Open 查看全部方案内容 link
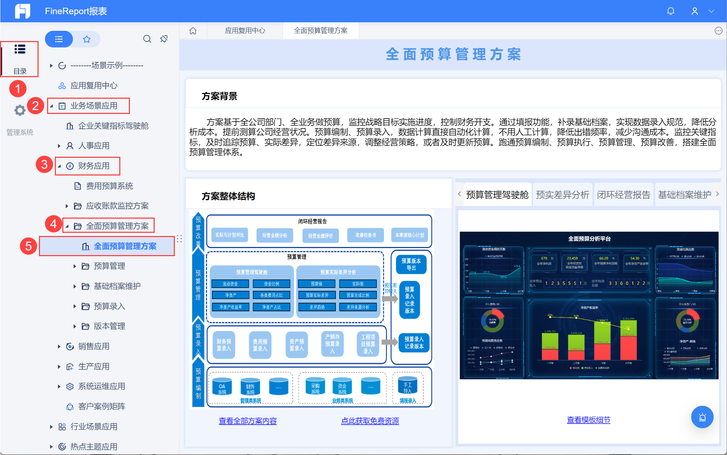 tap(247, 421)
